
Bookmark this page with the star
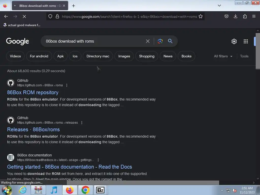coord(201,16)
